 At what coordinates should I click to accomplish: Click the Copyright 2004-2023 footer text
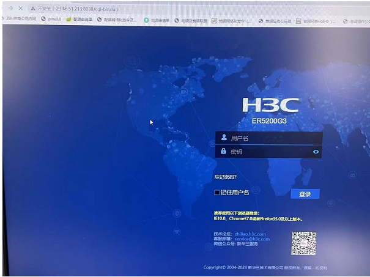point(265,268)
